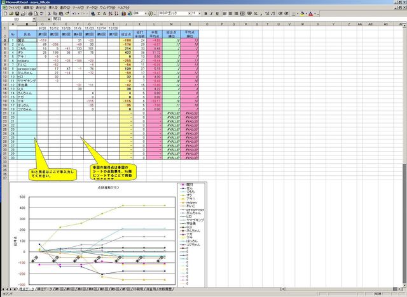This screenshot has height=297, width=407.
Task: Open the ファイル (File) menu
Action: (x=11, y=8)
